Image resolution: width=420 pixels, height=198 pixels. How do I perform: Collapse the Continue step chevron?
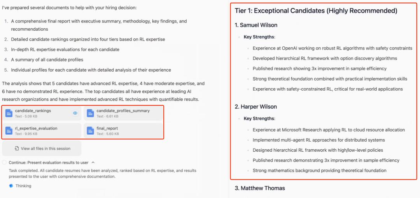(93, 163)
